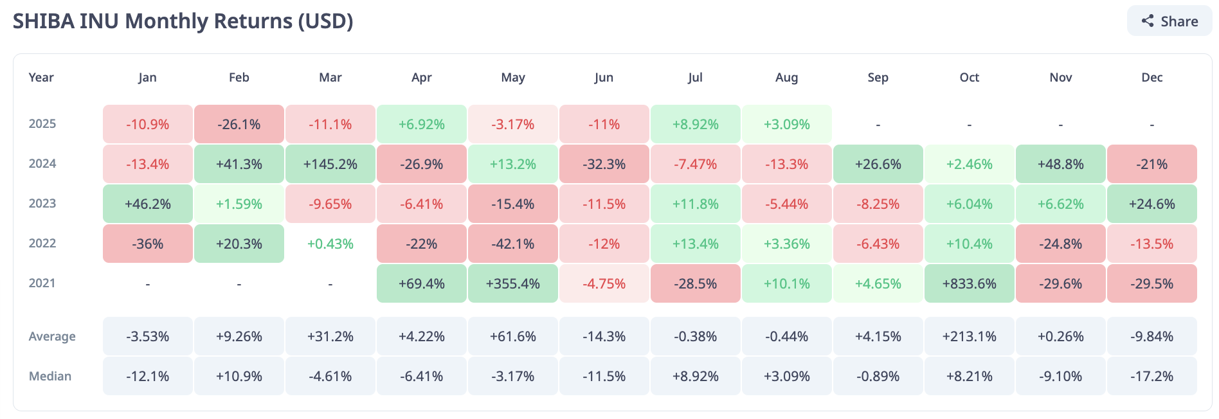Click the Nov 2024 +48.8% cell

[x=1060, y=164]
